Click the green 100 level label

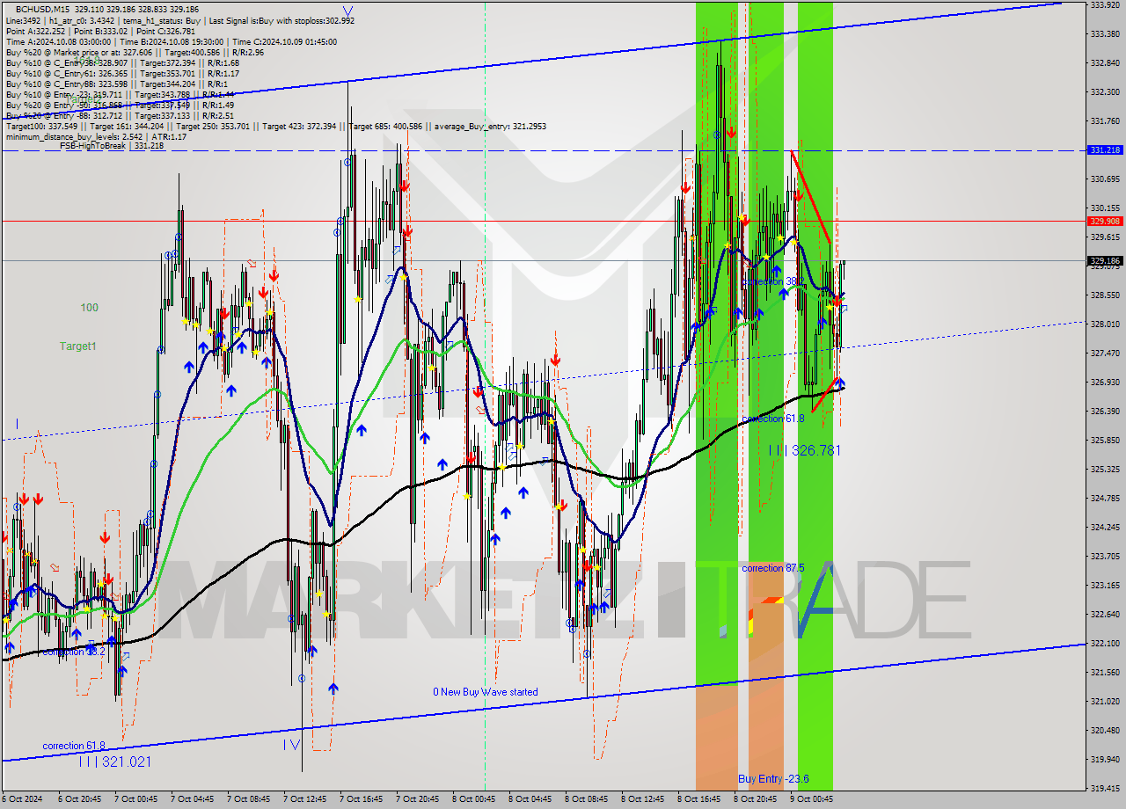[89, 308]
